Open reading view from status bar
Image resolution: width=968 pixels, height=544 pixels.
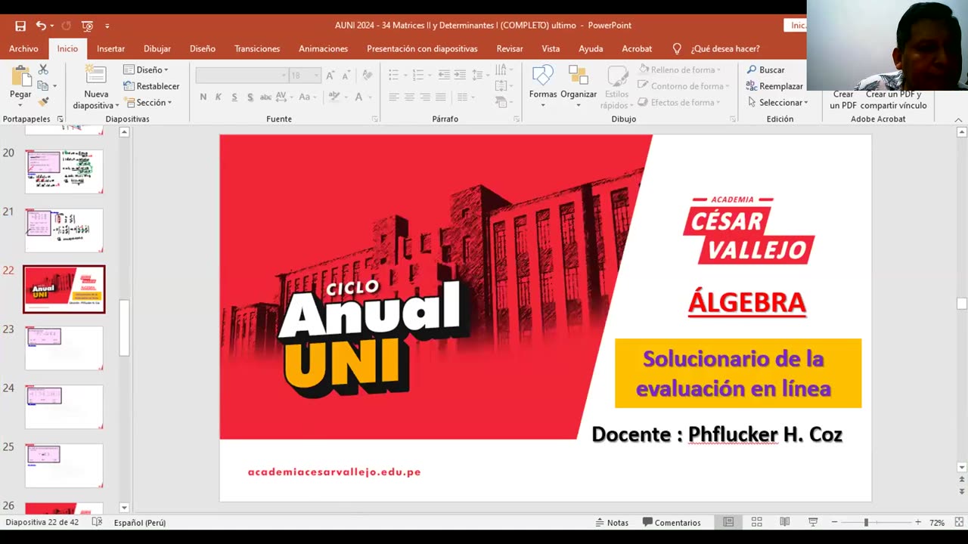point(785,522)
